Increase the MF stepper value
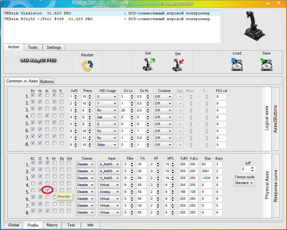 click(253, 168)
